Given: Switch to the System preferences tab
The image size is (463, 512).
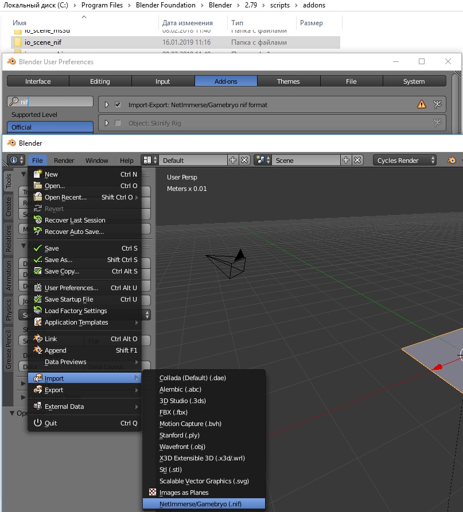Looking at the screenshot, I should [x=414, y=81].
